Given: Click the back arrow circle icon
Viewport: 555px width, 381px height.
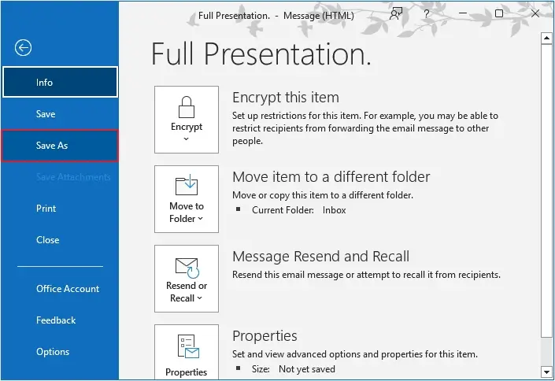Looking at the screenshot, I should coord(23,48).
